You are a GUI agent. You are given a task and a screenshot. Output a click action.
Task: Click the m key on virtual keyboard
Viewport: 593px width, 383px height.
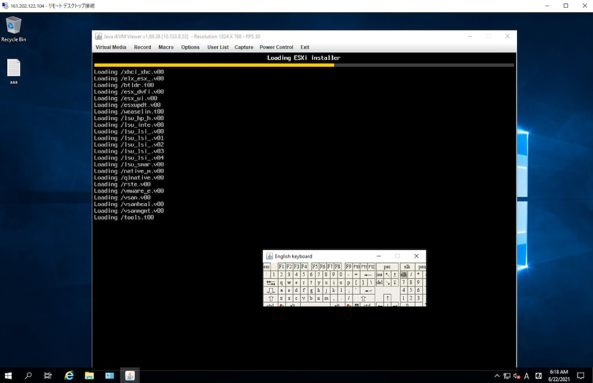pyautogui.click(x=327, y=298)
